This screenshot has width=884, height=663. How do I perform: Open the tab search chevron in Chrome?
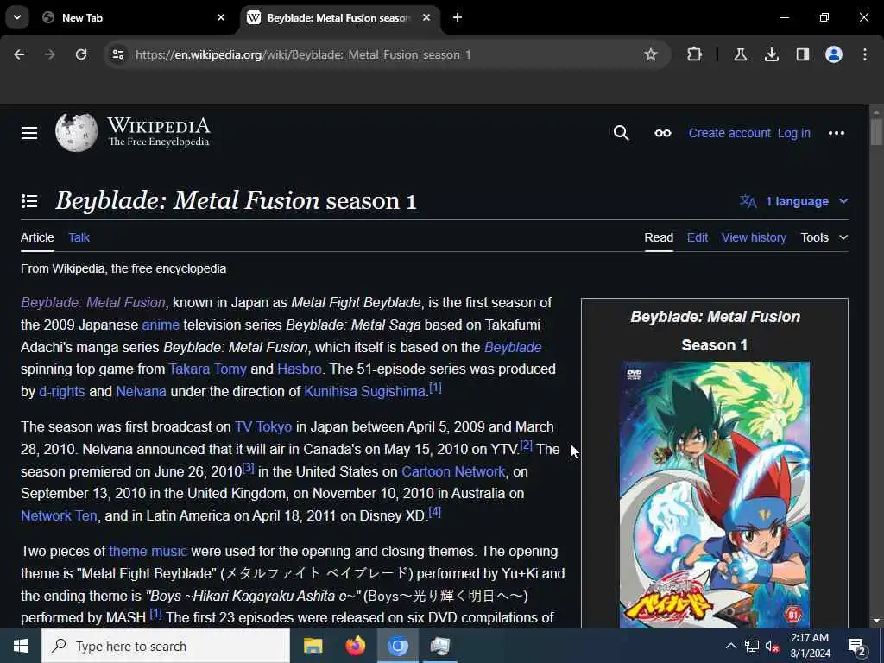[x=17, y=17]
